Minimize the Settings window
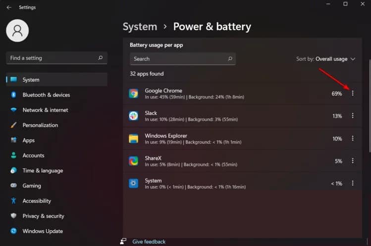This screenshot has height=246, width=371. 328,4
